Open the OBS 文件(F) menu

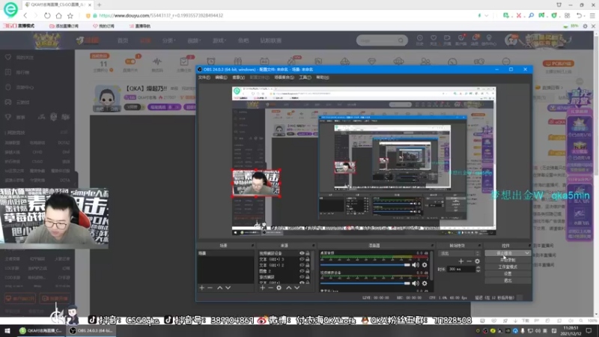click(x=204, y=77)
